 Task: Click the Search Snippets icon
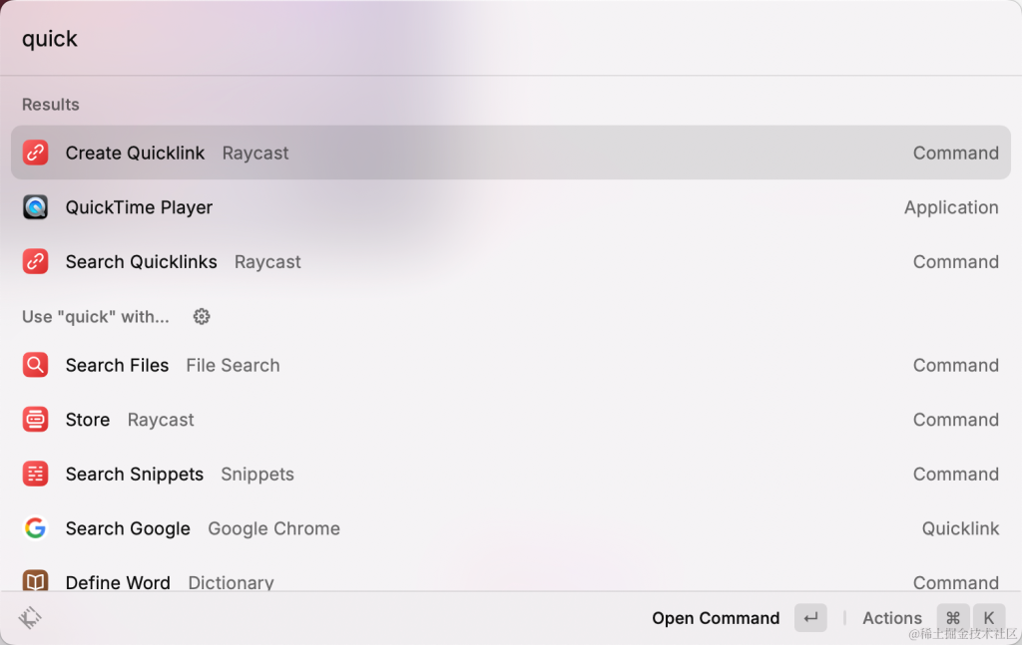pos(35,474)
